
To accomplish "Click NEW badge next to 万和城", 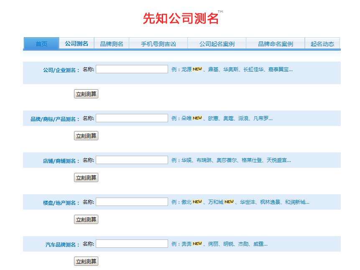I will pos(229,201).
